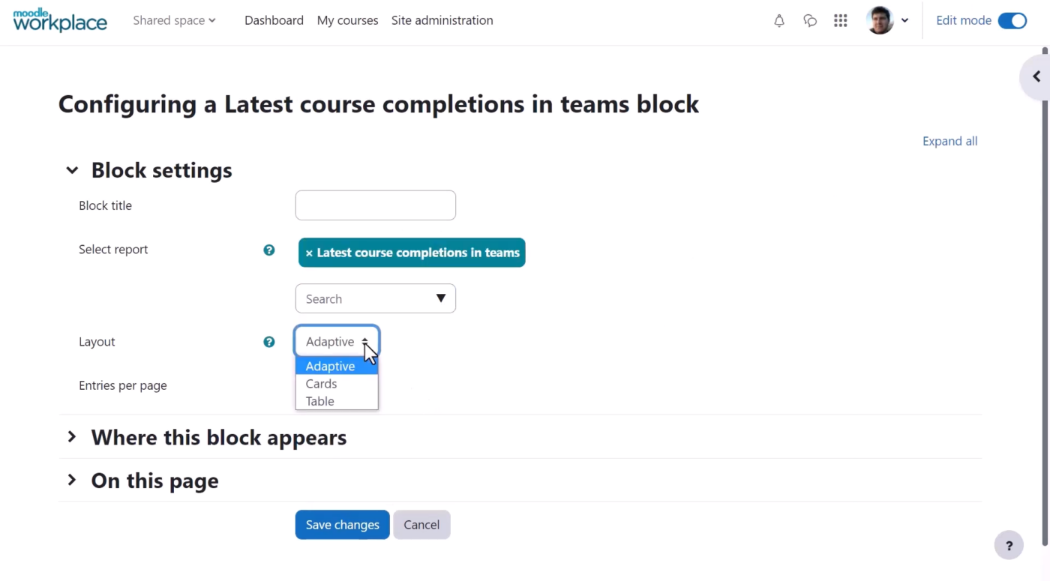Select Cards from the Layout dropdown
The height and width of the screenshot is (581, 1050).
tap(321, 383)
